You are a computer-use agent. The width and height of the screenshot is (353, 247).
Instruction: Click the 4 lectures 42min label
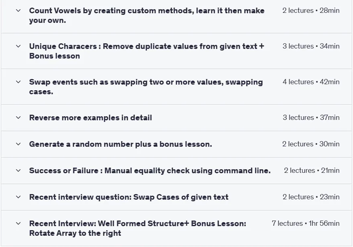coord(311,82)
